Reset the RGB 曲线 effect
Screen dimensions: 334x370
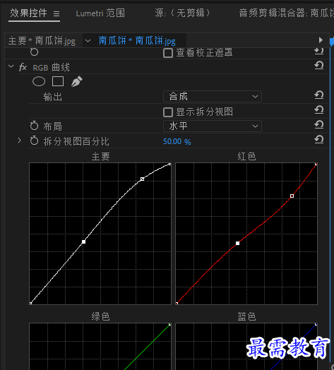click(x=319, y=65)
